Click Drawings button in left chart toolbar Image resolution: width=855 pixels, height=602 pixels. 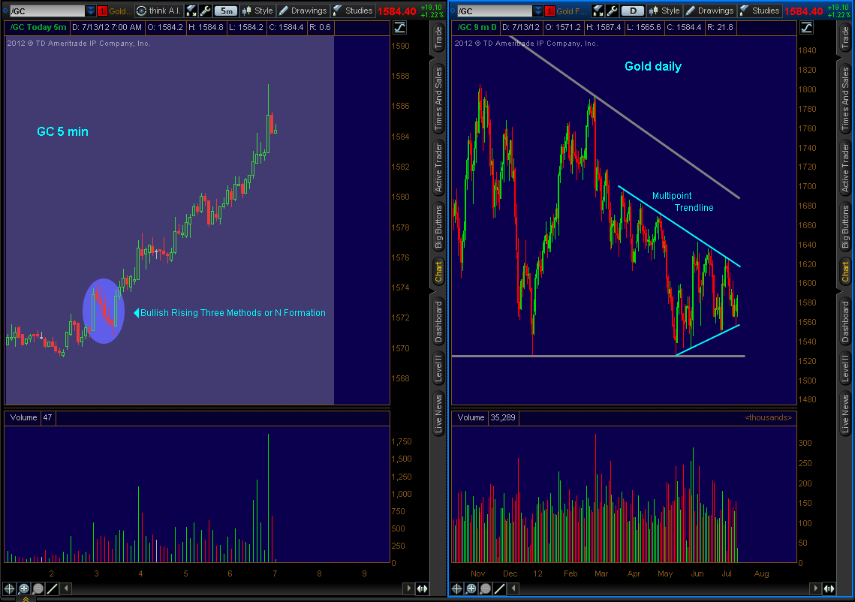tap(303, 11)
